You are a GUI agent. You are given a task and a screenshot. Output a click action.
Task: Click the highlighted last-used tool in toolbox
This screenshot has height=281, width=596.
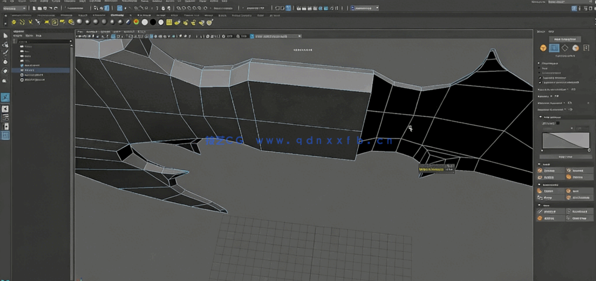point(5,98)
